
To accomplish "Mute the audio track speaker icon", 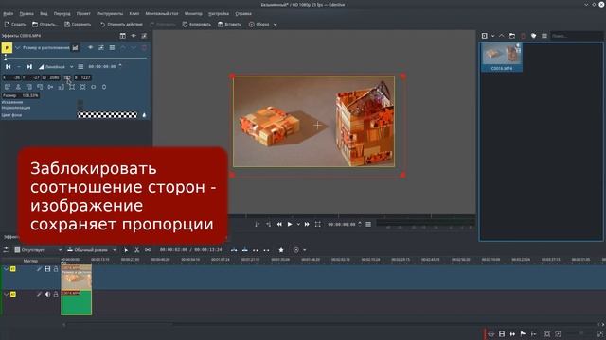I will click(47, 294).
